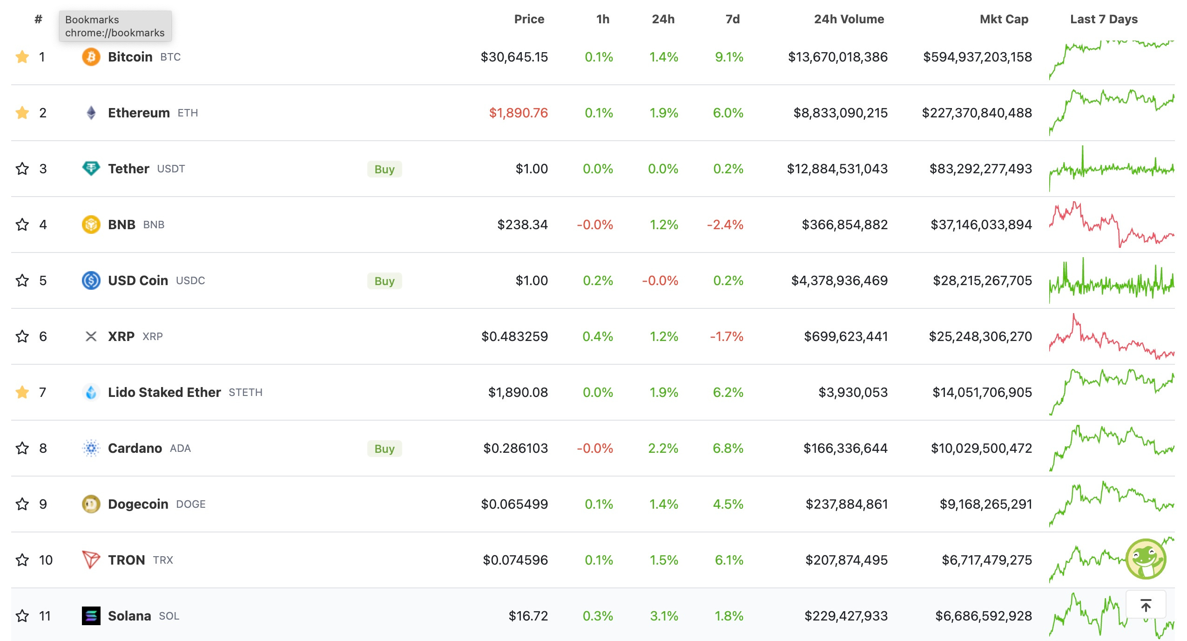Image resolution: width=1187 pixels, height=641 pixels.
Task: Click the Bitcoin orange logo icon
Action: 91,57
